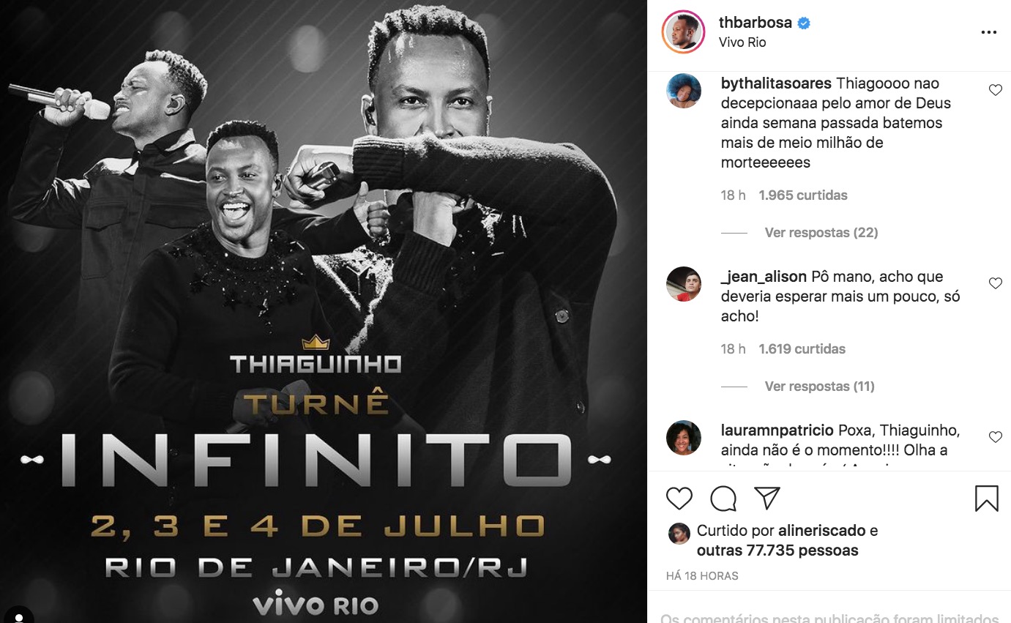Like the lauramnpatricio comment
Image resolution: width=1011 pixels, height=623 pixels.
[x=995, y=437]
